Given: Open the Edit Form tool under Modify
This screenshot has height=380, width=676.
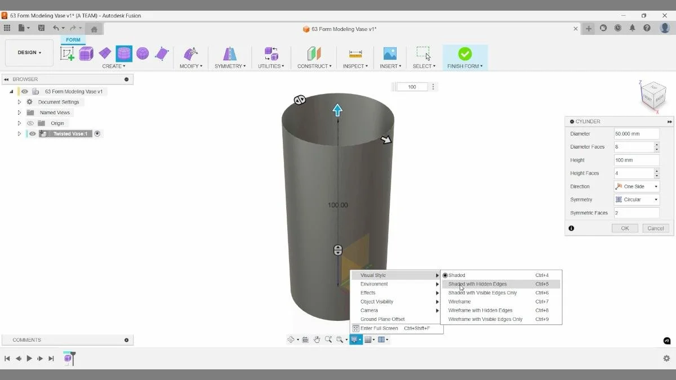Looking at the screenshot, I should 191,52.
